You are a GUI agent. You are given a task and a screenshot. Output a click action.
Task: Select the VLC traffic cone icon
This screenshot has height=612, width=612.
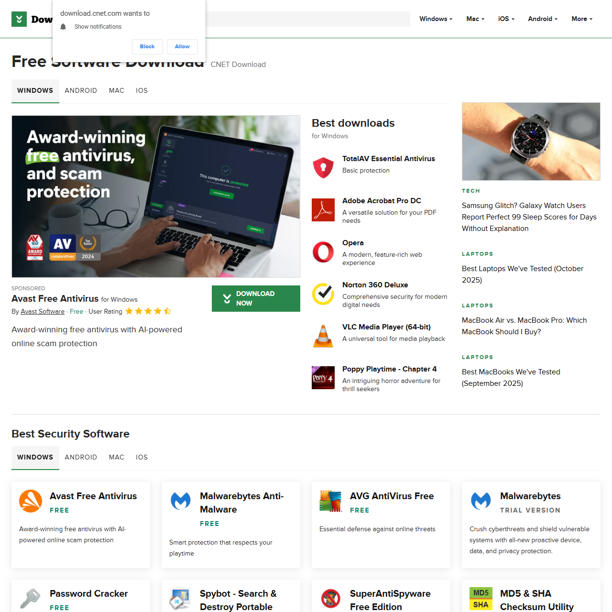point(323,336)
